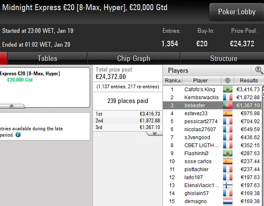264x206 pixels.
Task: Click the Spain flag beside estevez33
Action: 228,114
